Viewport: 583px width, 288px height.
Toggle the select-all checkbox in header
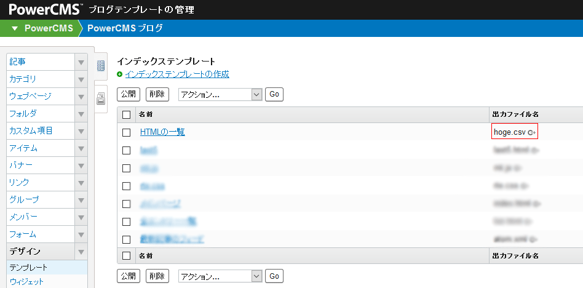point(127,114)
